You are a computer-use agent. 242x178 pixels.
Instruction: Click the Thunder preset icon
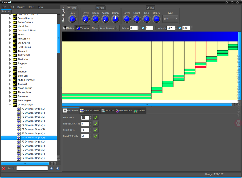[x=15, y=72]
